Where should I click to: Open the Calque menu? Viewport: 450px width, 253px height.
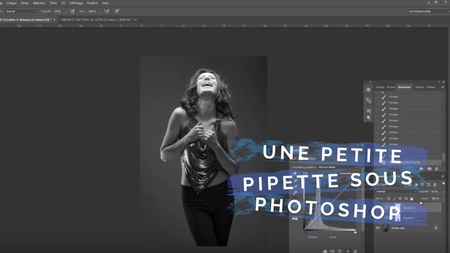point(12,3)
